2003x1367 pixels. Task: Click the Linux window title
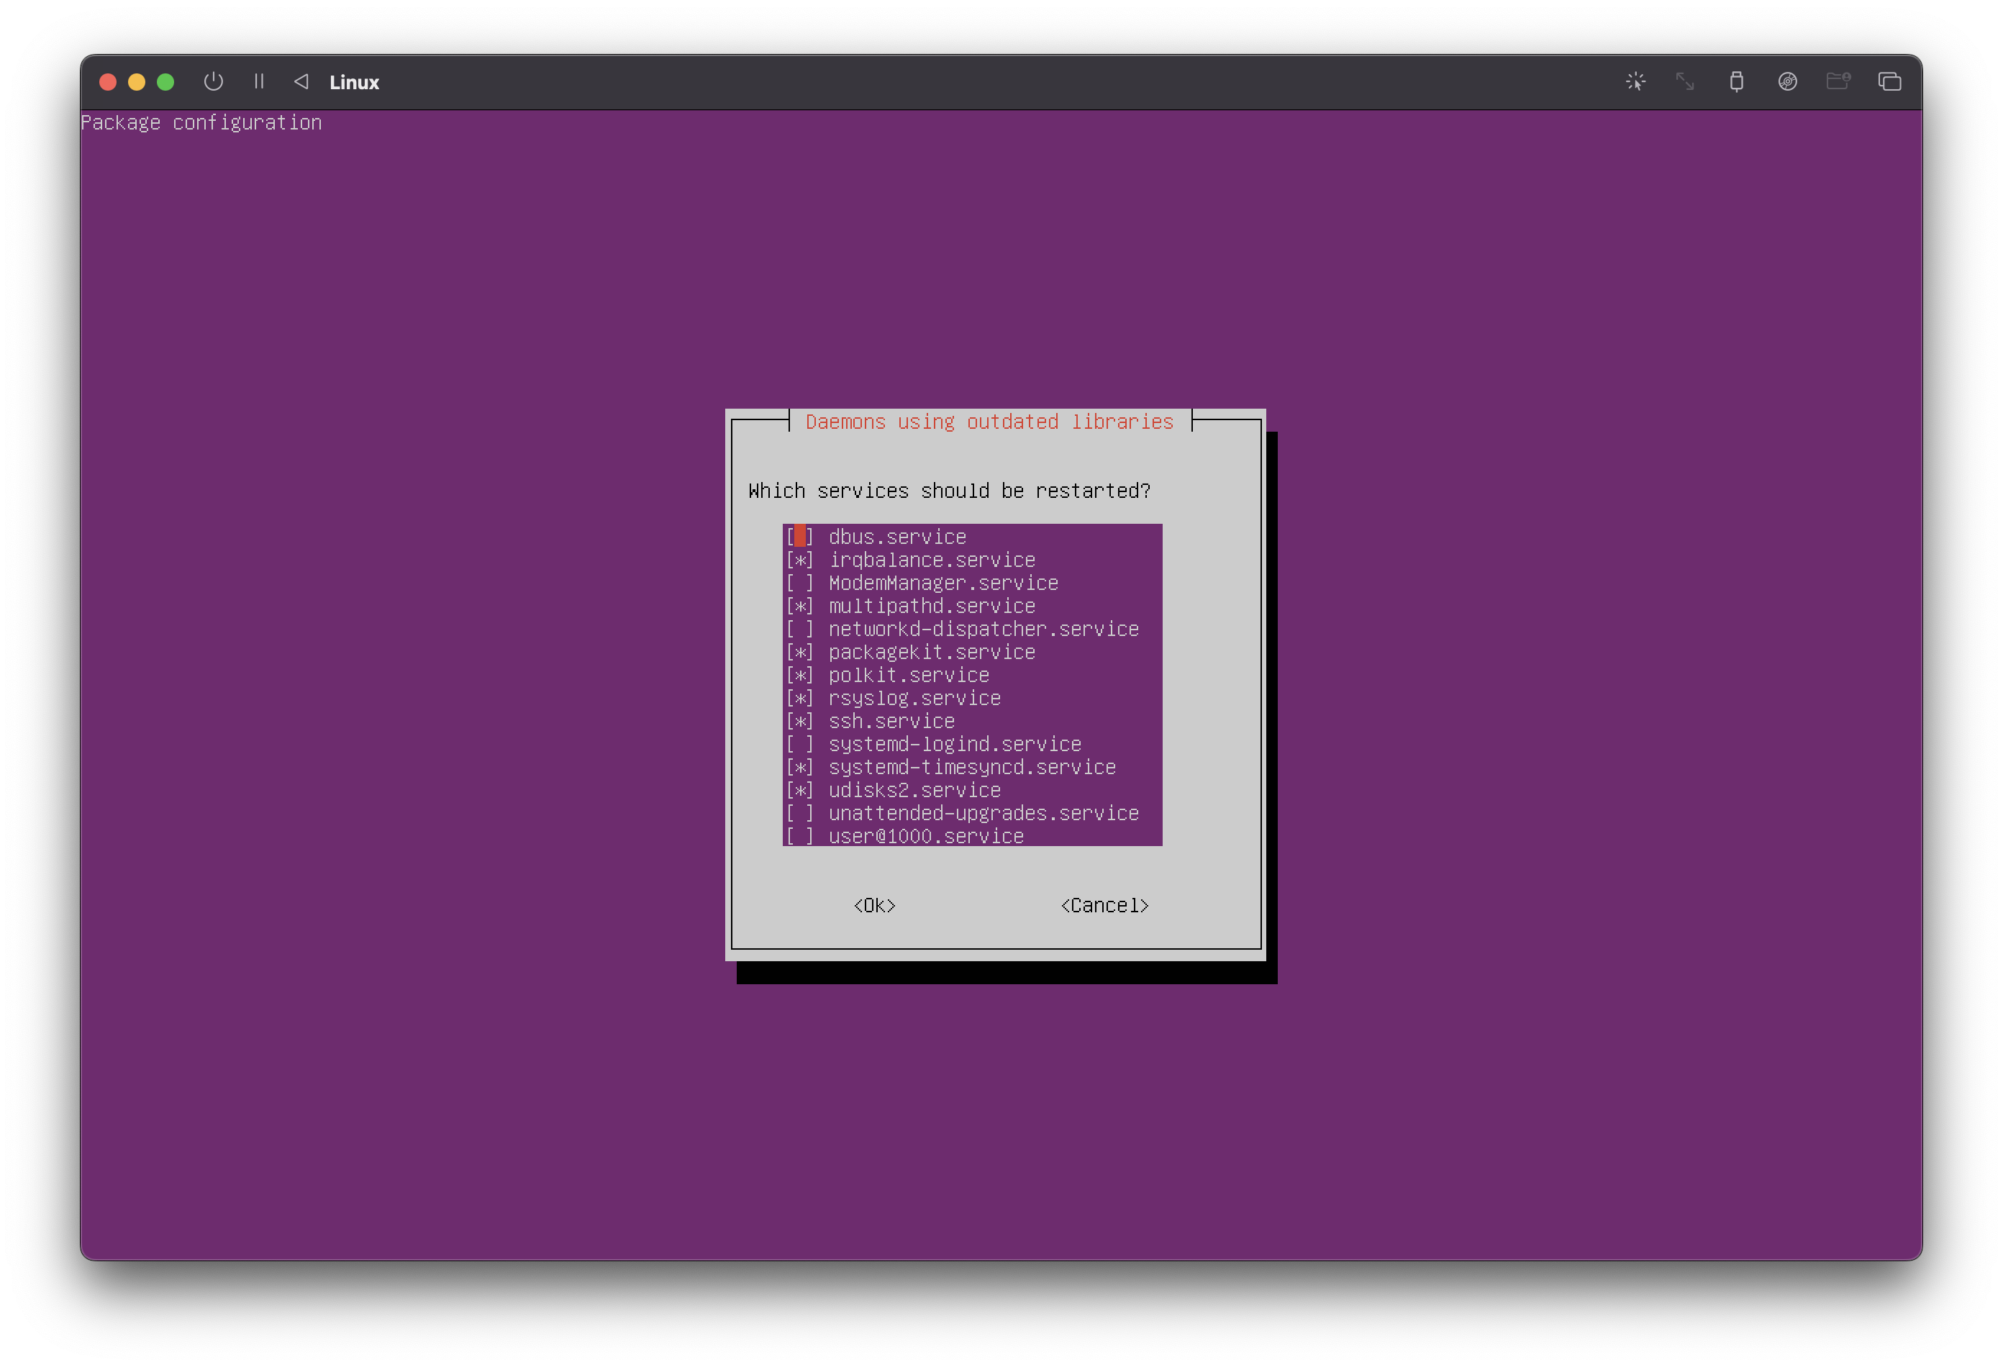coord(354,83)
